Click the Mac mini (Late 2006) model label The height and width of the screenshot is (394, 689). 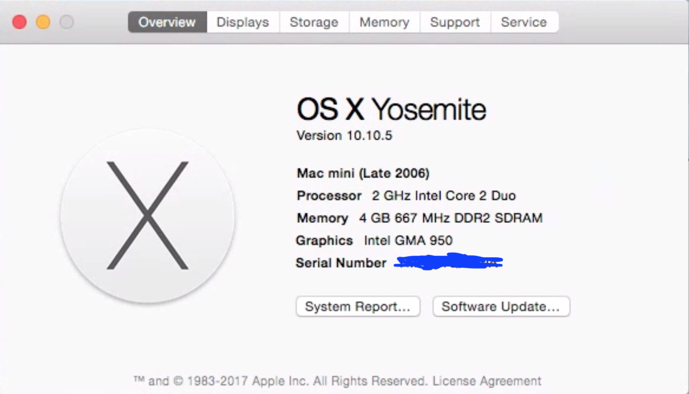tap(363, 173)
